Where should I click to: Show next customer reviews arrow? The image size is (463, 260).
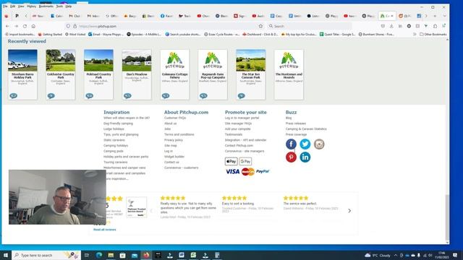(349, 211)
